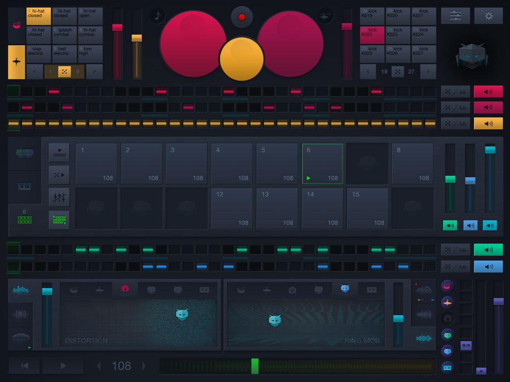Click the random pattern play dice button
This screenshot has width=510, height=382.
(59, 175)
